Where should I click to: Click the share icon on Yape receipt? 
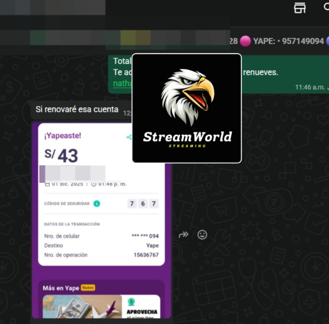pyautogui.click(x=129, y=137)
